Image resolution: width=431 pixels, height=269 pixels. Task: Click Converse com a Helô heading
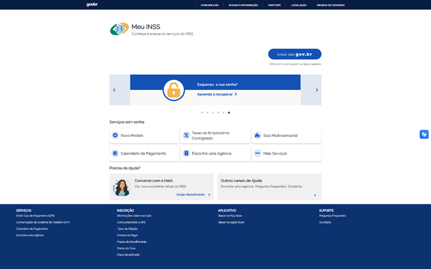pos(153,181)
